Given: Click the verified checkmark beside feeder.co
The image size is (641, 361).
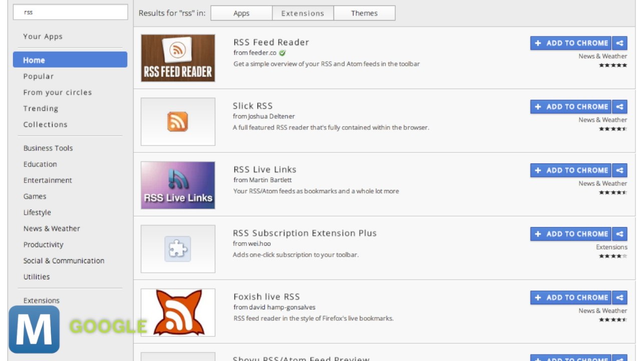Looking at the screenshot, I should tap(282, 53).
